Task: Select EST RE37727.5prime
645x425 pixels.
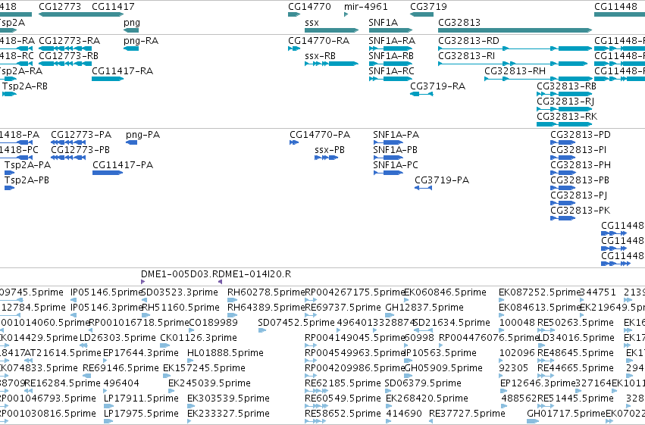Action: (431, 421)
